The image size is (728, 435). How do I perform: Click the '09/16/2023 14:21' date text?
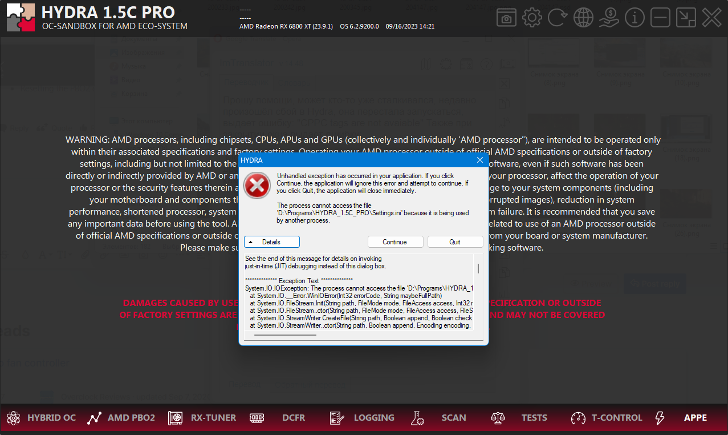[410, 26]
